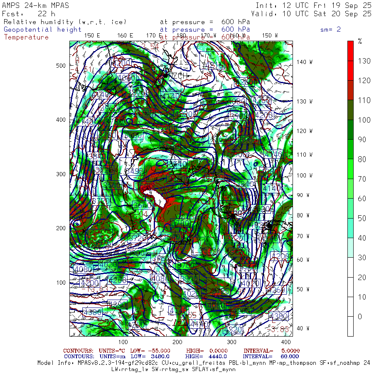Image resolution: width=374 pixels, height=374 pixels.
Task: Click the dark green colorbar segment between 90 and 100
Action: click(x=350, y=130)
